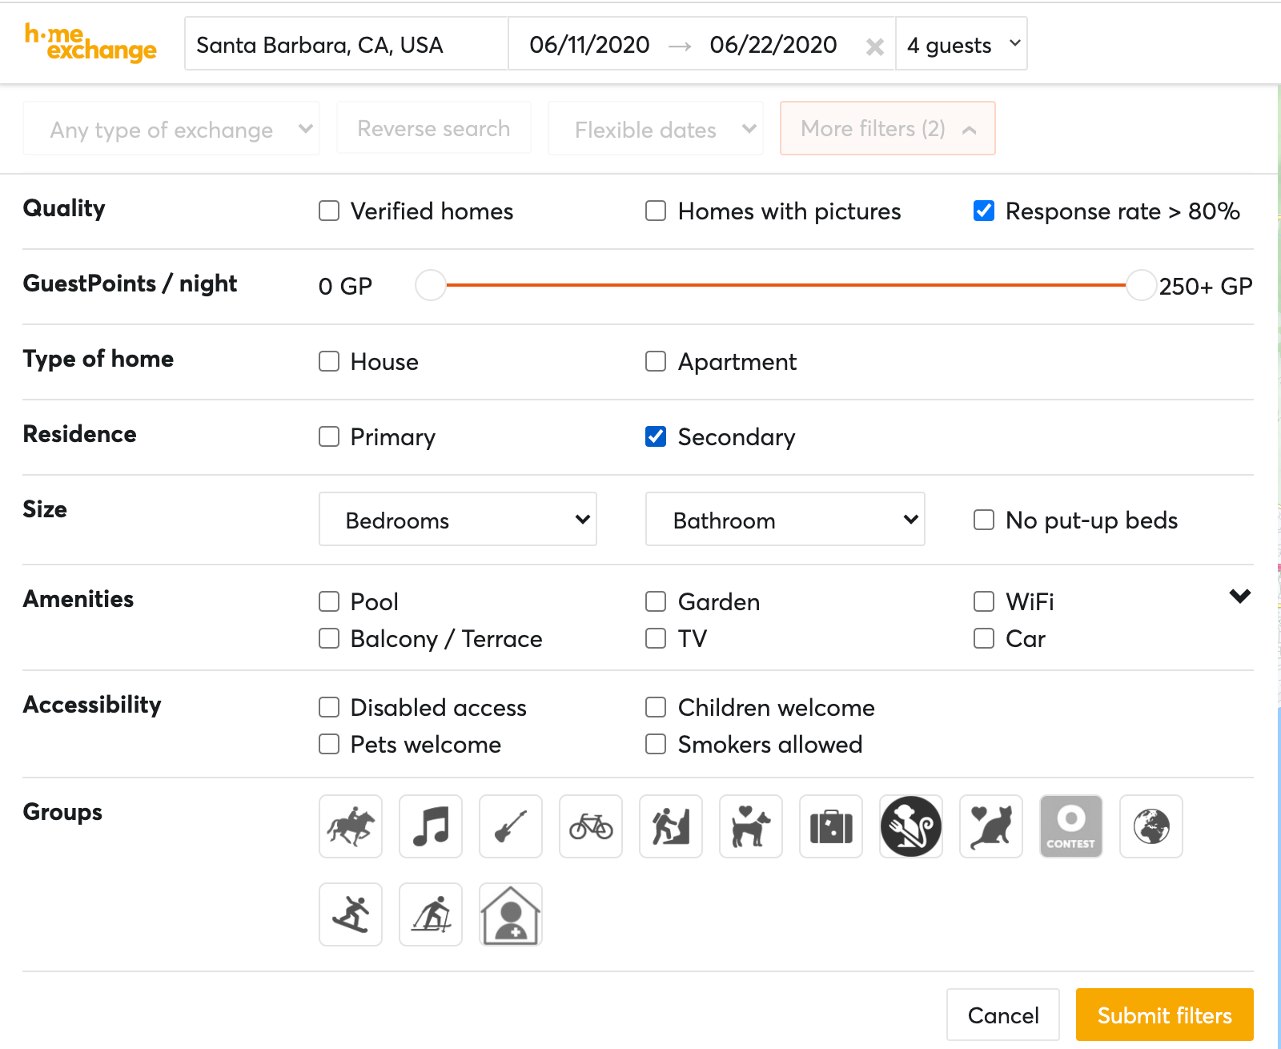Click the GuestPoints slider minimum handle
This screenshot has height=1049, width=1281.
[x=431, y=285]
